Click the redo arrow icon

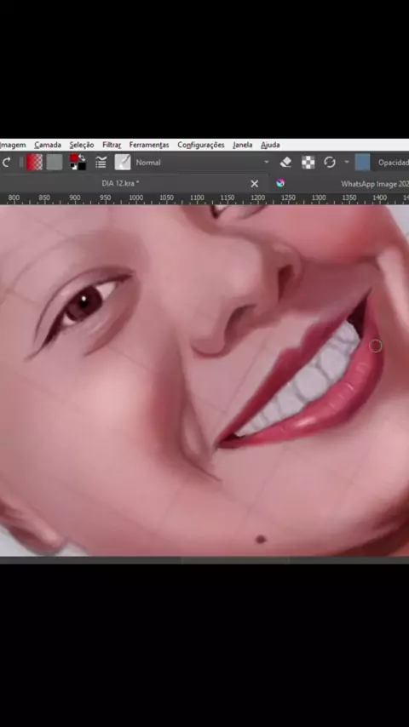[7, 163]
